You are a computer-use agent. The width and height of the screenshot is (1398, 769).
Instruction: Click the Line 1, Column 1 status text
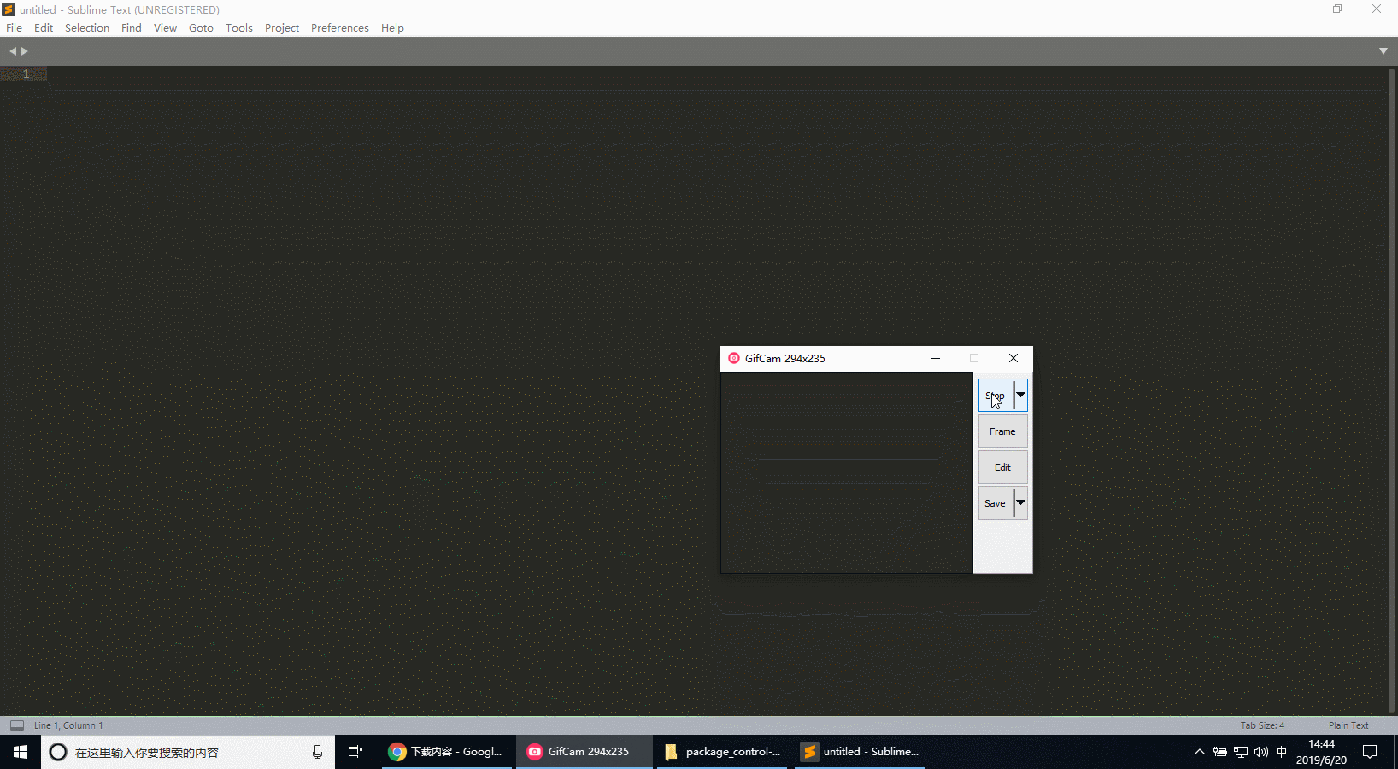[68, 725]
